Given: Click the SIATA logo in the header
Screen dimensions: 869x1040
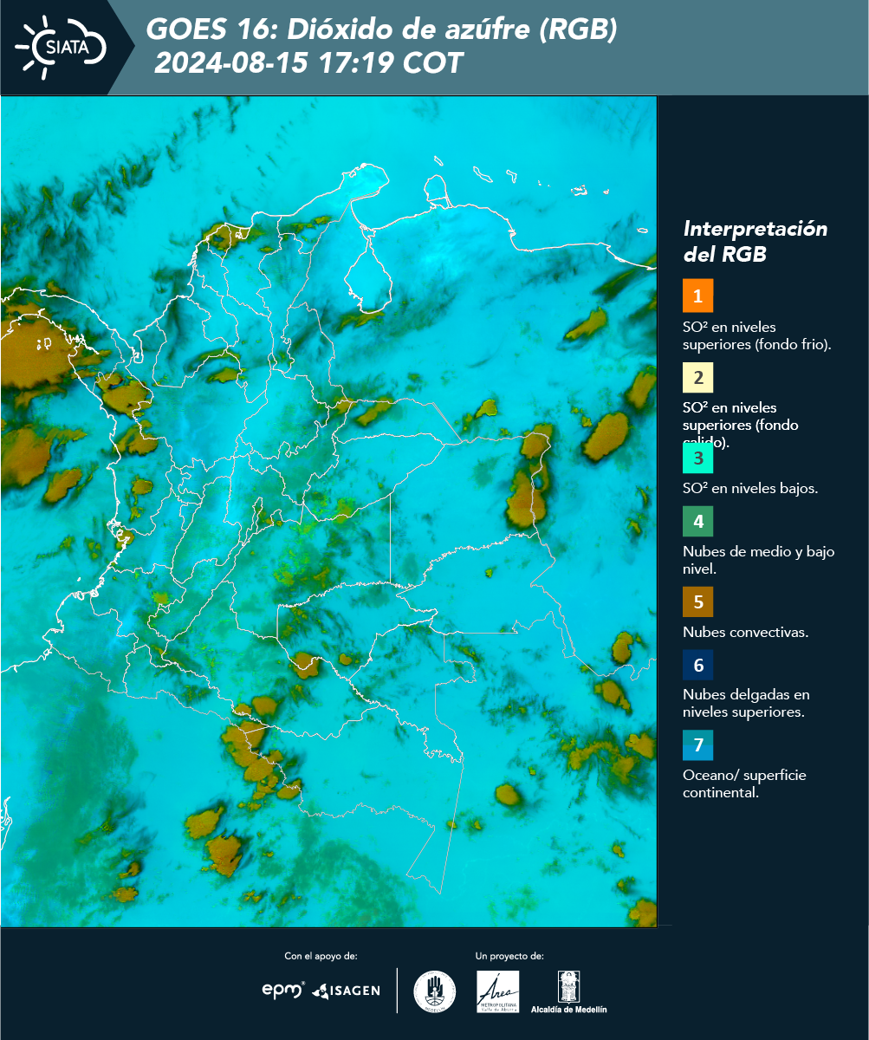Looking at the screenshot, I should [x=62, y=47].
